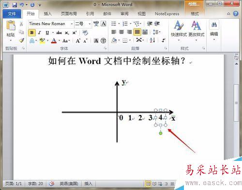Click the vertical scrollbar up arrow
The height and width of the screenshot is (190, 242).
237,64
